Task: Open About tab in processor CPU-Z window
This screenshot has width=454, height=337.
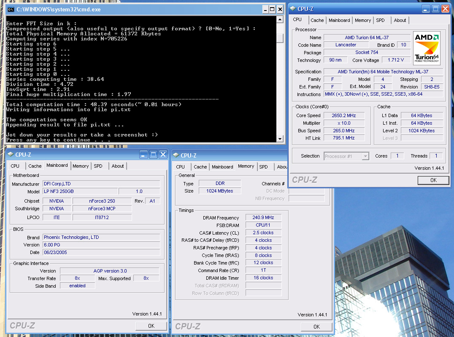Action: (x=400, y=20)
